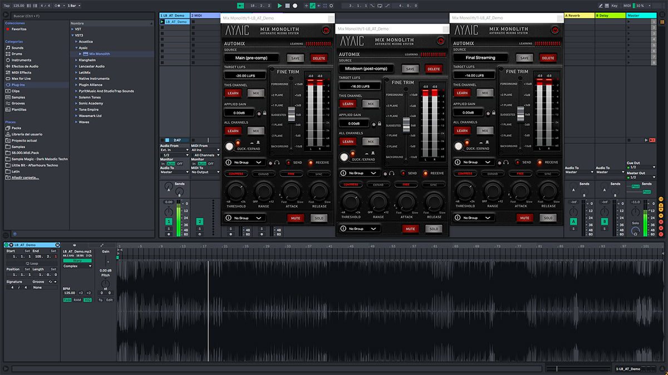668x375 pixels.
Task: Click the Efectos de Audio category icon
Action: pyautogui.click(x=7, y=66)
